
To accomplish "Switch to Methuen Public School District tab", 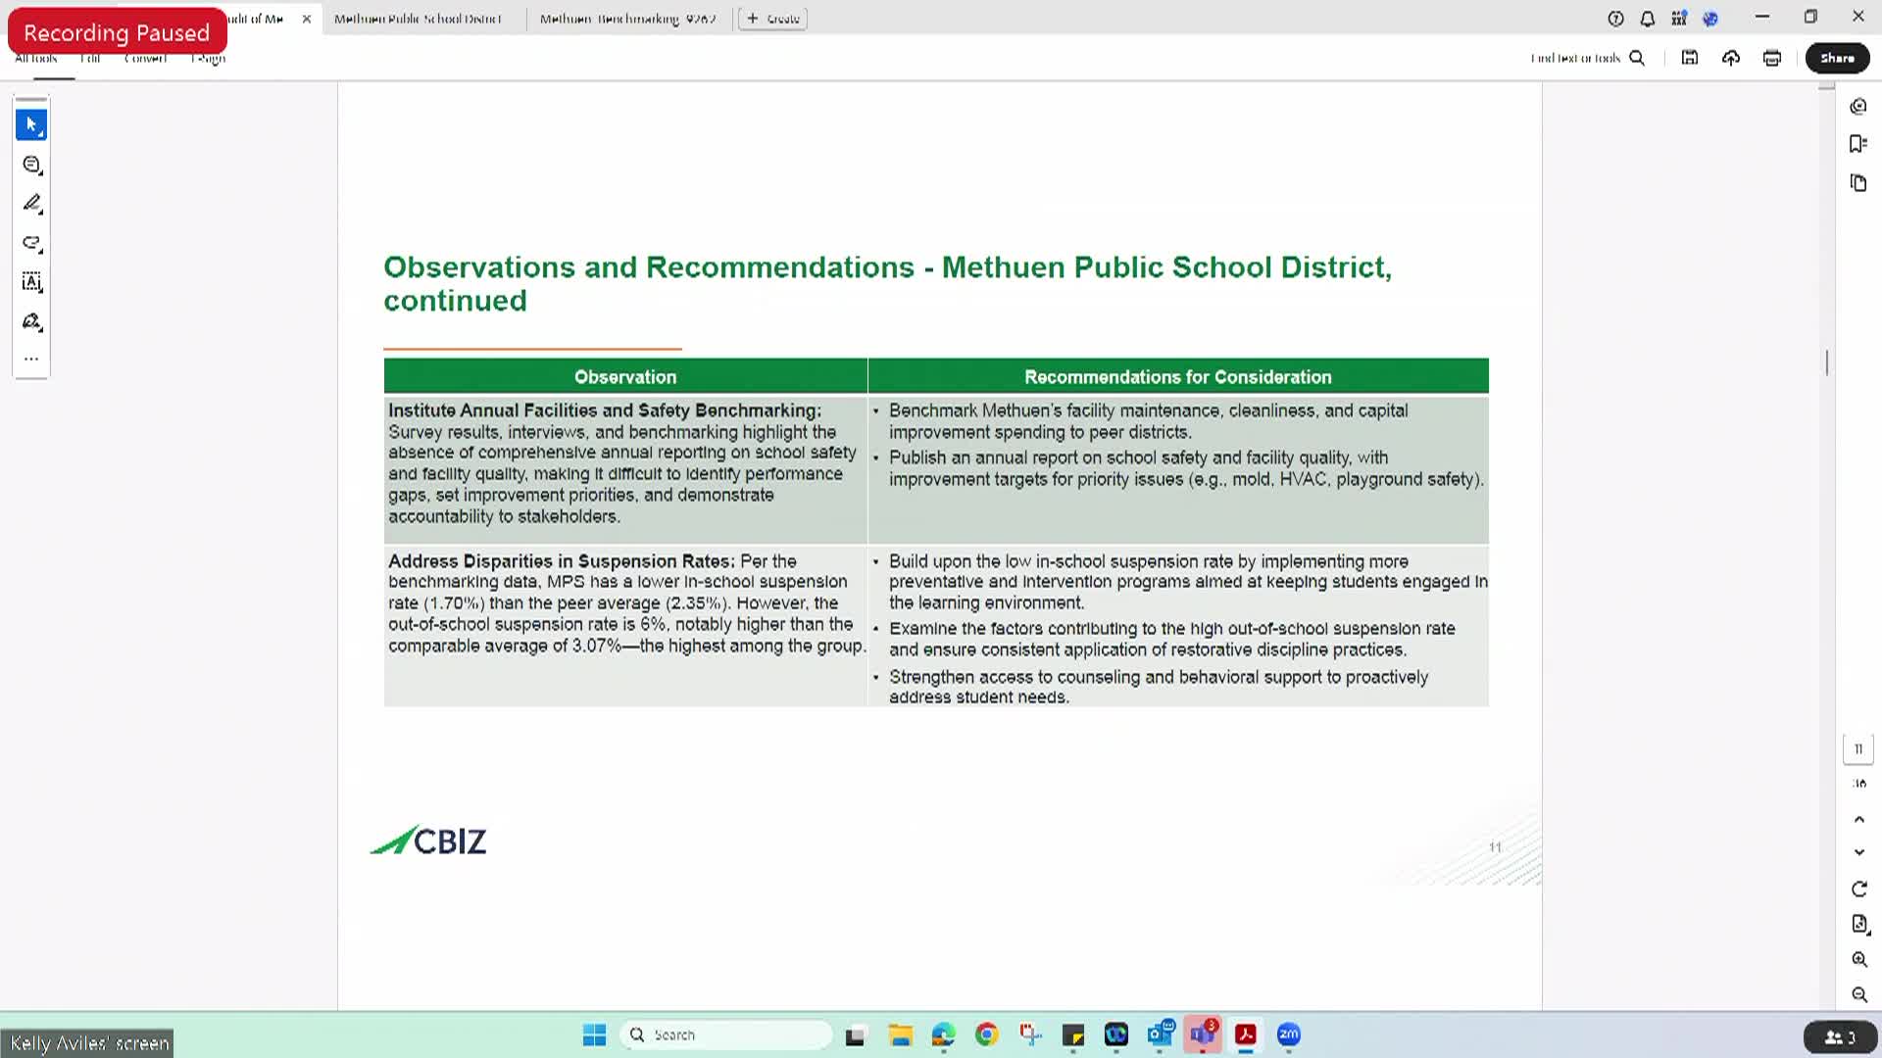I will (x=418, y=19).
